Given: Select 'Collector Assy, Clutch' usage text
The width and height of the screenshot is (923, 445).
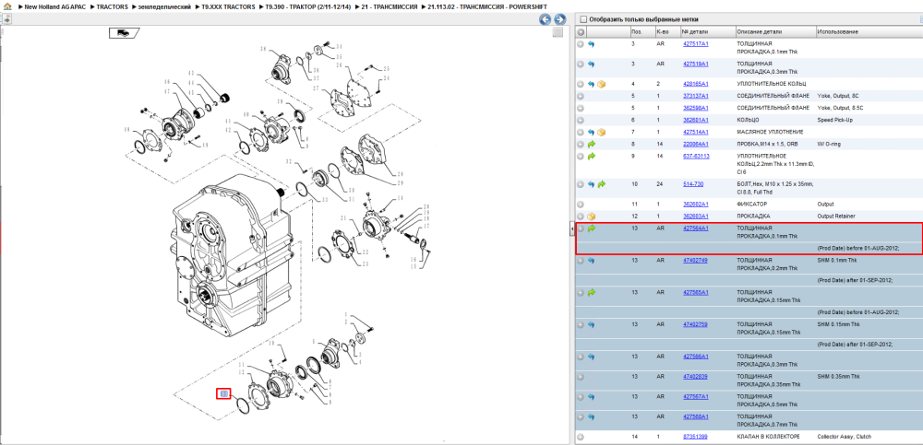Looking at the screenshot, I should click(845, 437).
